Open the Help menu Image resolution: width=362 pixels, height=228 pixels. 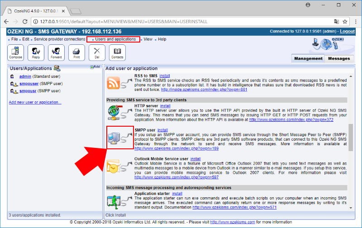162,39
